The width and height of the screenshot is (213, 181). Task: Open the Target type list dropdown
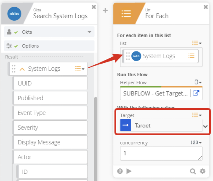(197, 115)
